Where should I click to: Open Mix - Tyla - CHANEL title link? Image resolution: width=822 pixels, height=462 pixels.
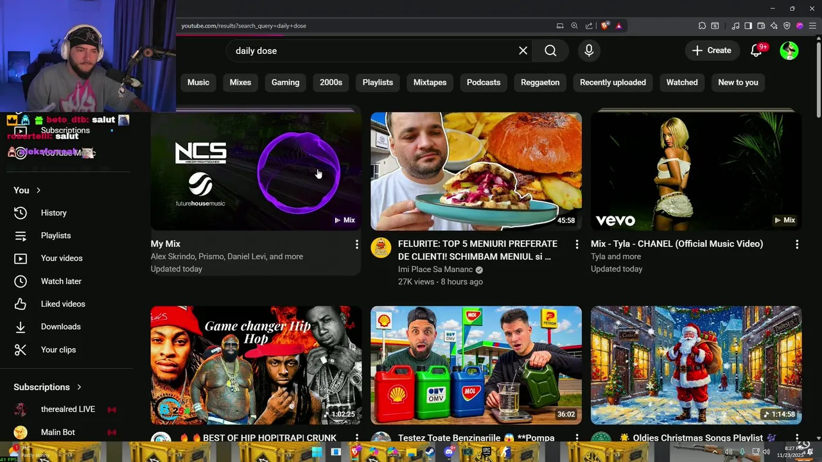click(677, 244)
